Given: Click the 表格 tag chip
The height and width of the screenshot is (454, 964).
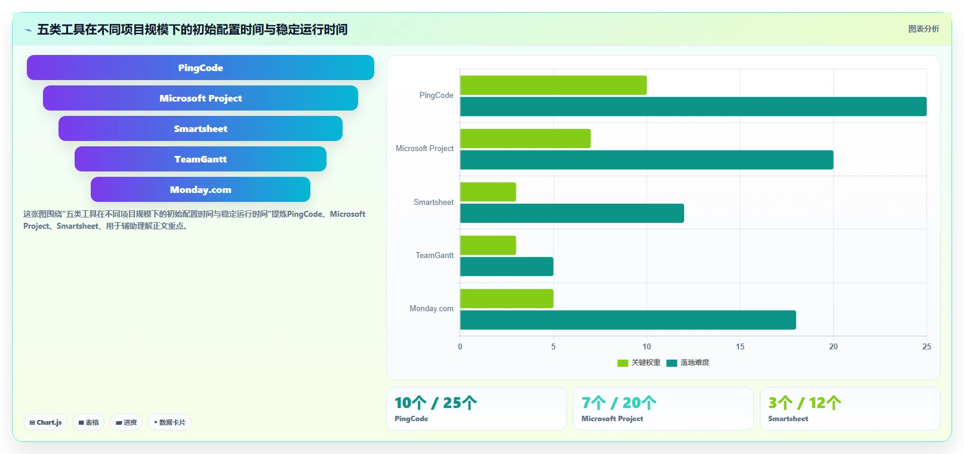Looking at the screenshot, I should tap(88, 422).
